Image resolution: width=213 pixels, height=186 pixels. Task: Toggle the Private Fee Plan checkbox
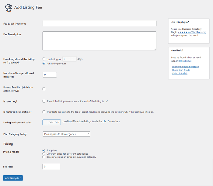(44, 89)
